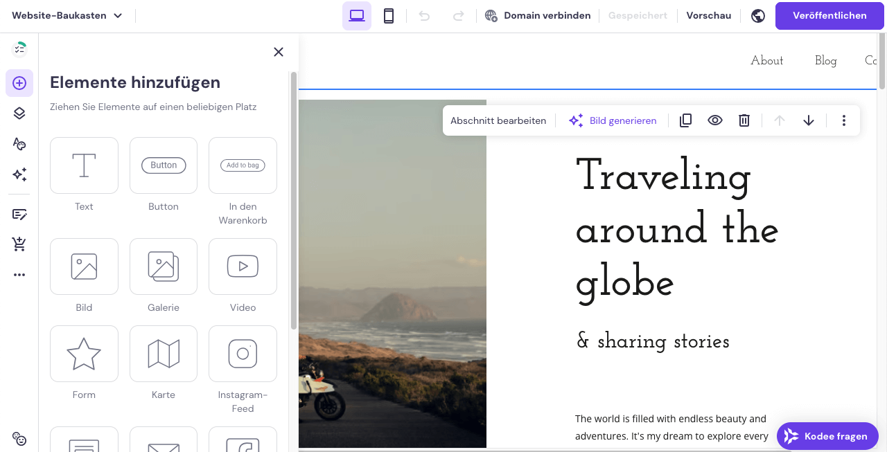Click the move section up arrow
Screen dimensions: 887x452
(780, 120)
